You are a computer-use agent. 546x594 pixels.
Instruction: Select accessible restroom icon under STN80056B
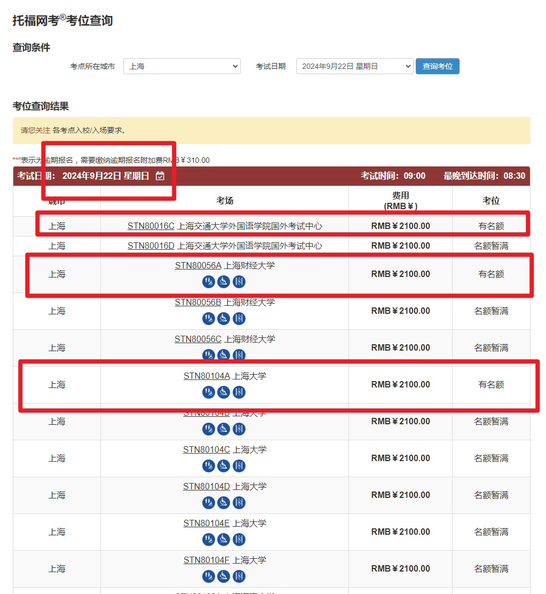click(208, 318)
